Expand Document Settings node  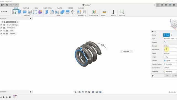click(1, 25)
